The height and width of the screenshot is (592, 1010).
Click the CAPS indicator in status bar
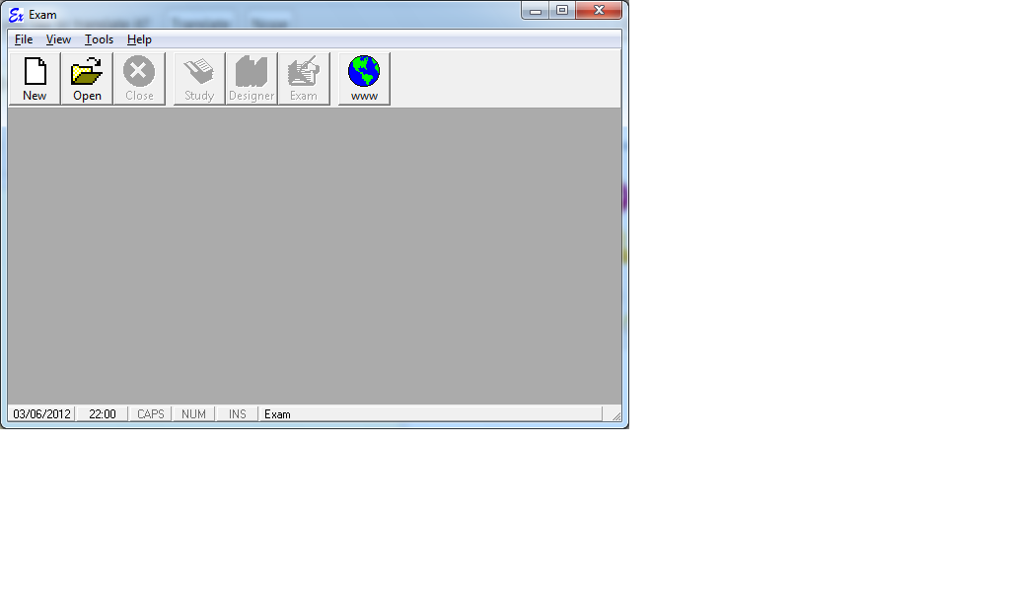tap(151, 414)
